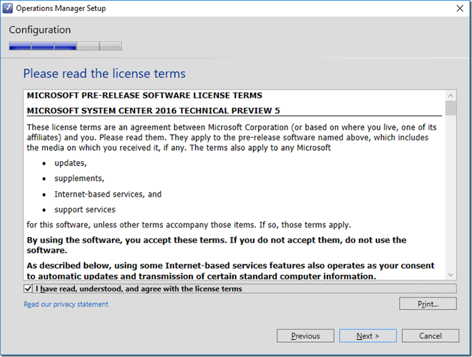Click the 'support services' bullet item

[x=85, y=209]
